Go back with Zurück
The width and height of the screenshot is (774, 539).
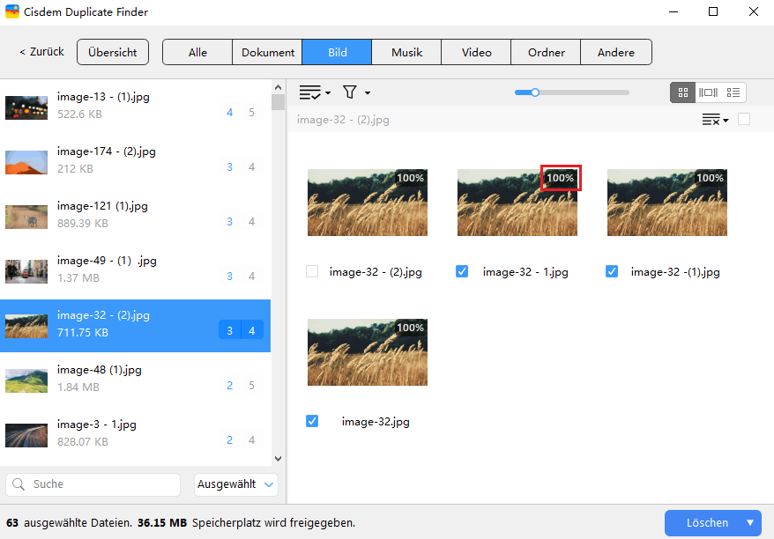(42, 52)
